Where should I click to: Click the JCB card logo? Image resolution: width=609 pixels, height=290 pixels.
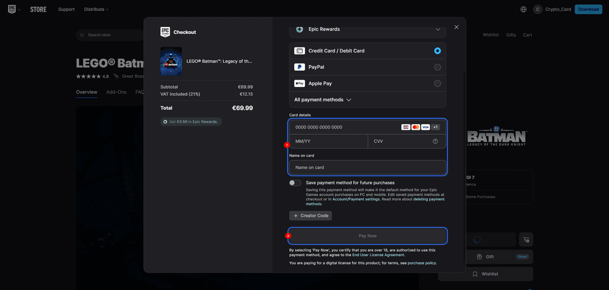point(405,127)
